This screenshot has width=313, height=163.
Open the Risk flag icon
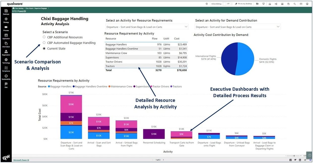6,85
